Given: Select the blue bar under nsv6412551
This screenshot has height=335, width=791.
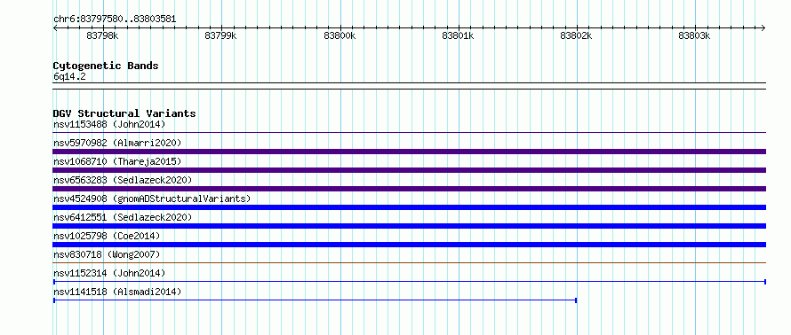Looking at the screenshot, I should point(410,226).
